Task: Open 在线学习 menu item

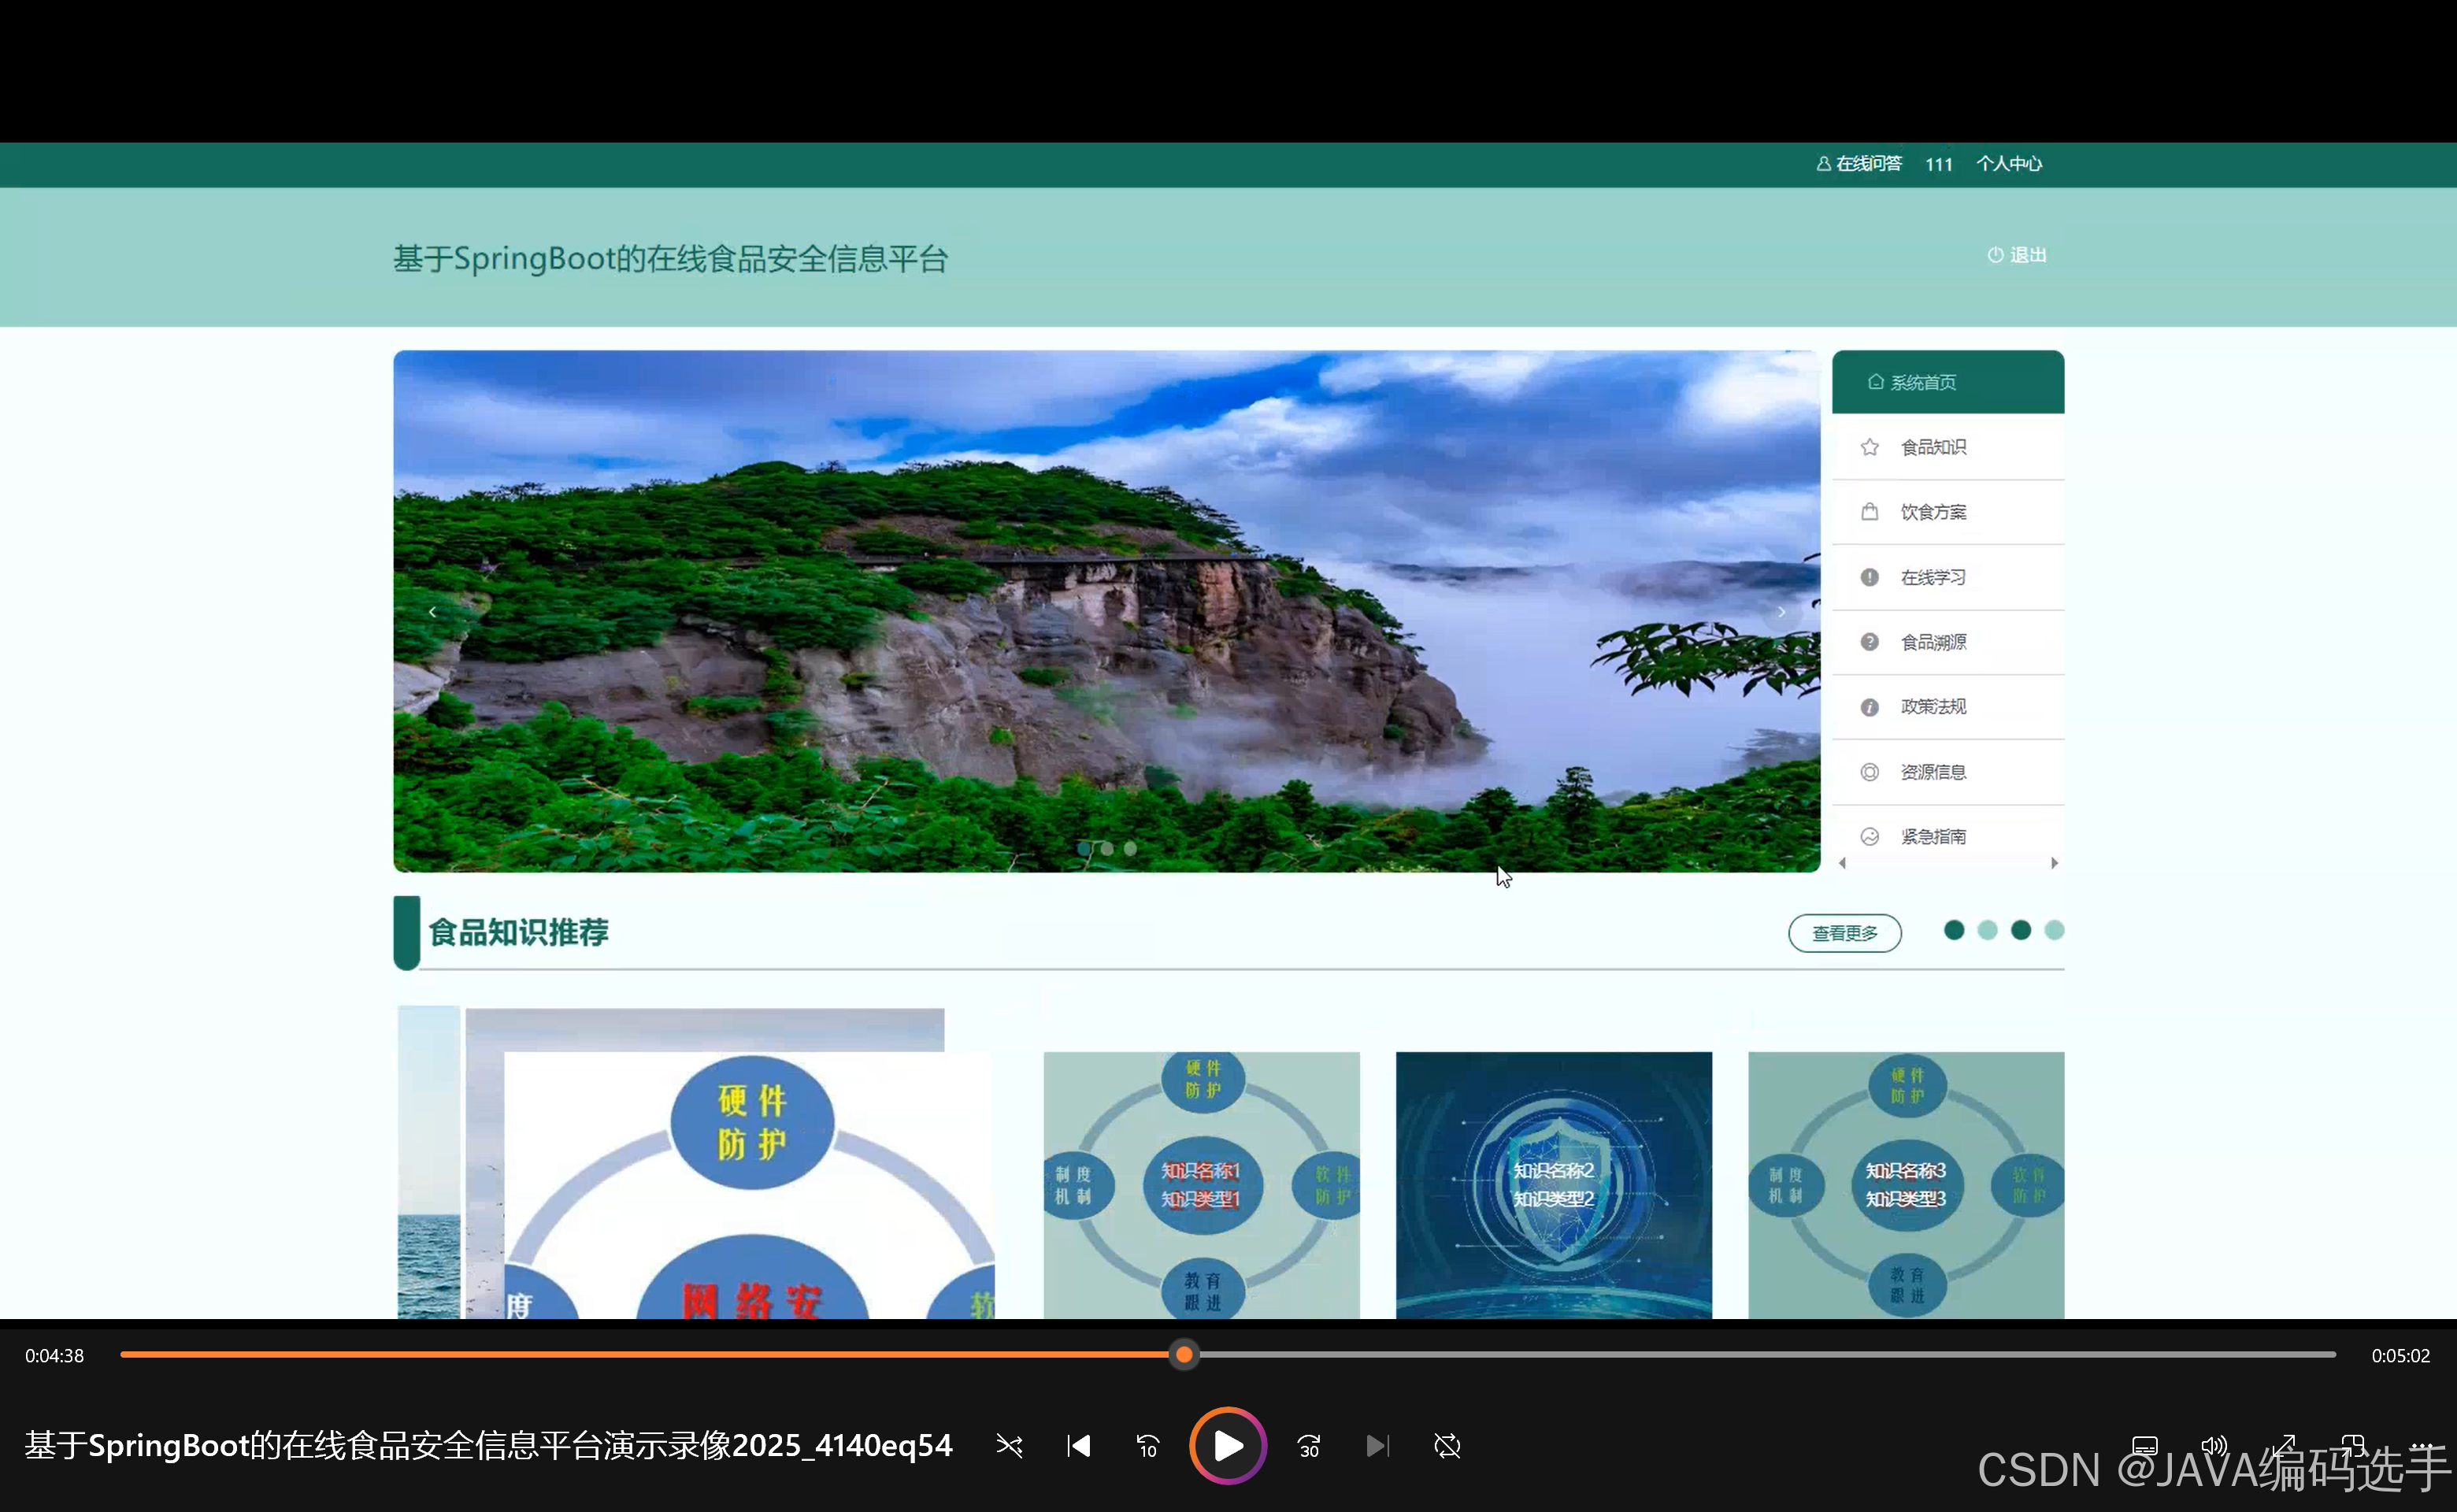Action: click(1932, 577)
